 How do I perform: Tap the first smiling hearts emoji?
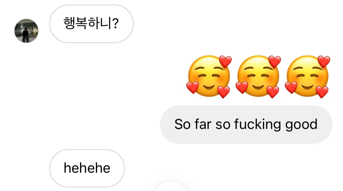209,77
